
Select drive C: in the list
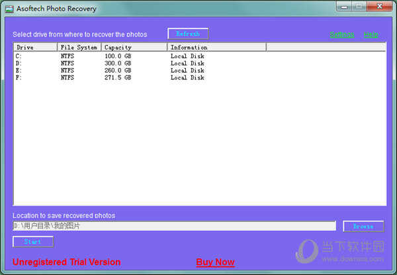click(19, 56)
